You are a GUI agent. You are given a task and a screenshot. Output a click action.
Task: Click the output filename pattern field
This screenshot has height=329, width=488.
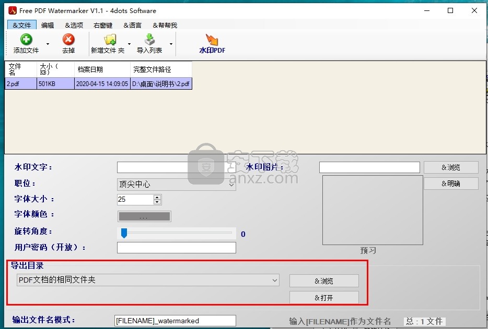[x=175, y=321]
